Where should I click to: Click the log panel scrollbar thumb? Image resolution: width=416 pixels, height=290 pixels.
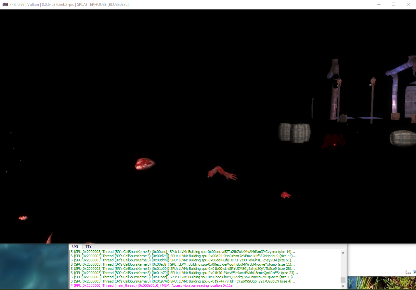(343, 280)
